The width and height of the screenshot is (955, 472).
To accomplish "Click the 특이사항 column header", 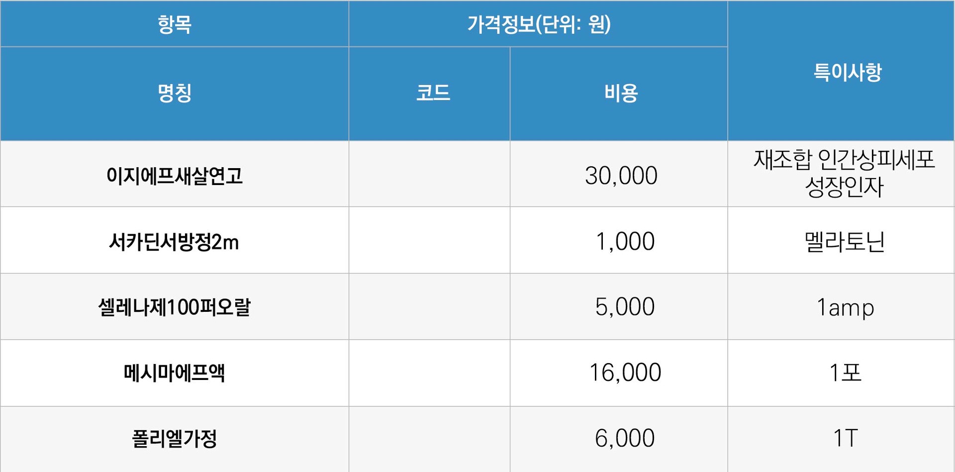I will [x=841, y=71].
